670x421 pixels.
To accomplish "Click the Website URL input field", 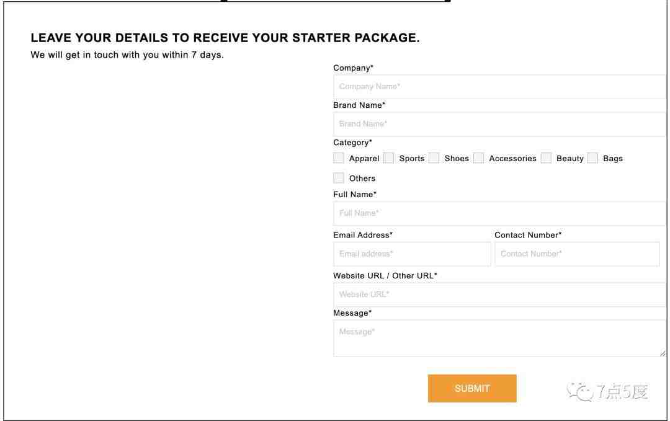I will tap(499, 295).
